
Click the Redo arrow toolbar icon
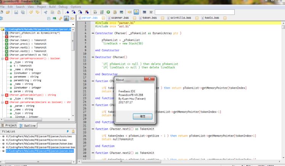click(x=38, y=12)
